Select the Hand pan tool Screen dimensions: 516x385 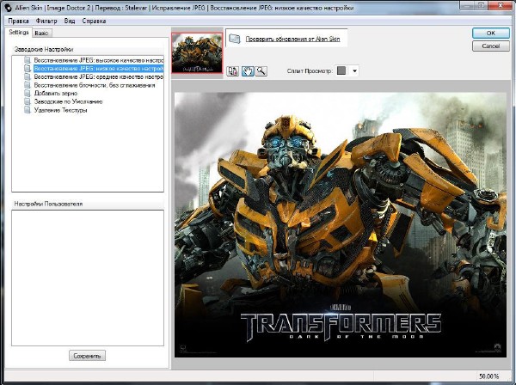pyautogui.click(x=247, y=71)
